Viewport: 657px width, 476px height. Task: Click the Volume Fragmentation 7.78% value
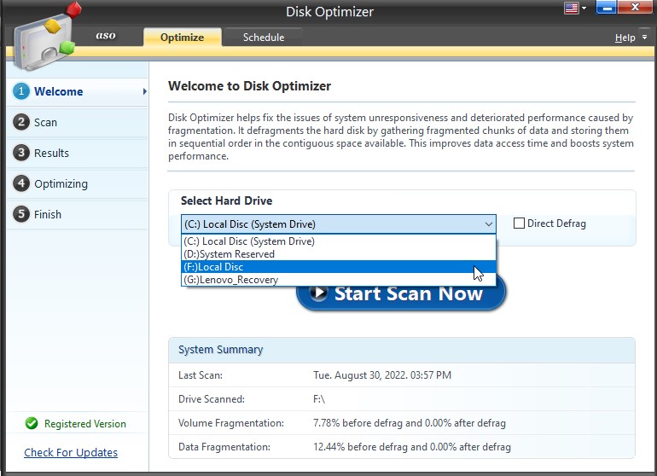point(410,423)
